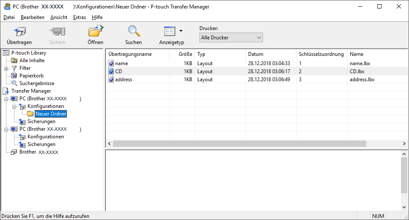This screenshot has height=220, width=409.
Task: Click the Suchen magnifier icon
Action: coord(134,31)
